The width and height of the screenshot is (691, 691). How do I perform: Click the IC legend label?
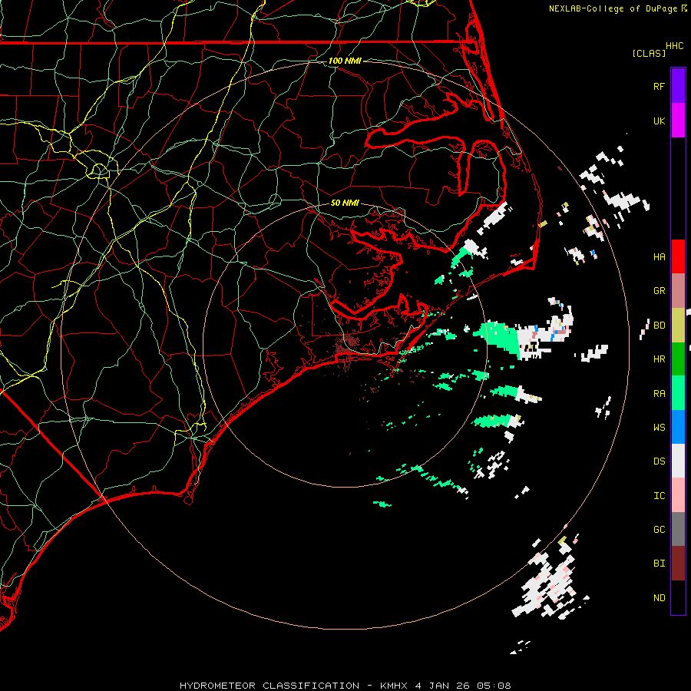659,496
